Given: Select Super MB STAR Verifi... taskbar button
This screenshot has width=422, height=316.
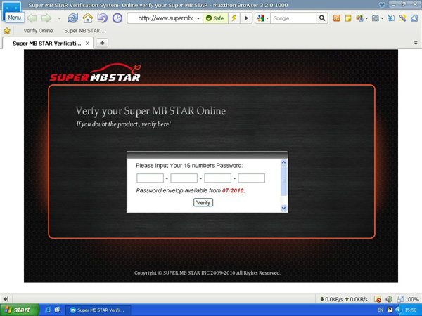Looking at the screenshot, I should tap(98, 310).
